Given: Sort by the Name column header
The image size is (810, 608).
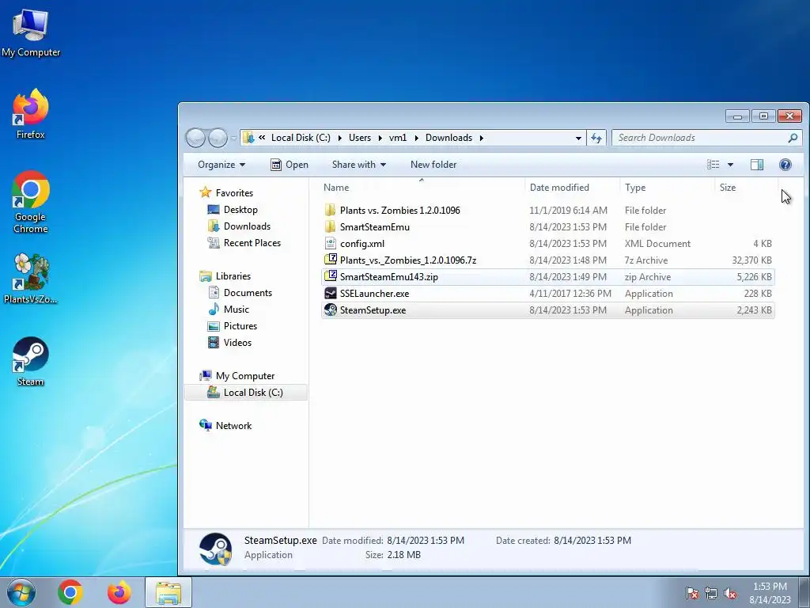Looking at the screenshot, I should pos(422,187).
